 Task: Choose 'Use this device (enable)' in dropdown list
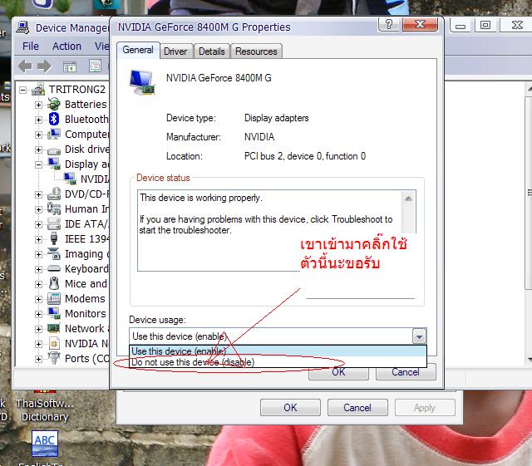pos(278,351)
